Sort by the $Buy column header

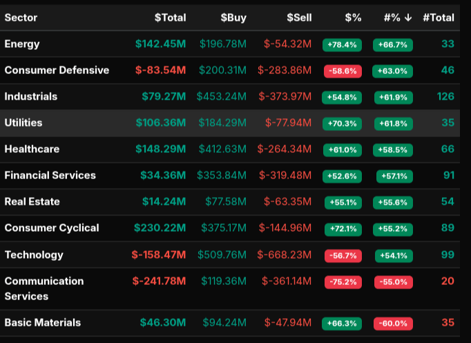coord(233,17)
